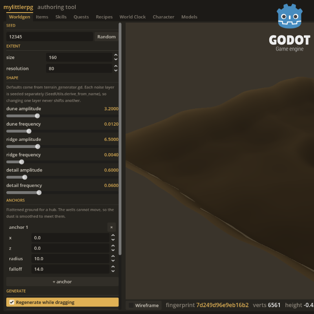Click the resolution input field
The image size is (314, 314).
[x=79, y=68]
